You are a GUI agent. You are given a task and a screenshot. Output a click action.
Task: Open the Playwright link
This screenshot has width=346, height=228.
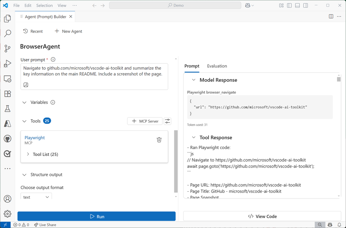tap(35, 138)
